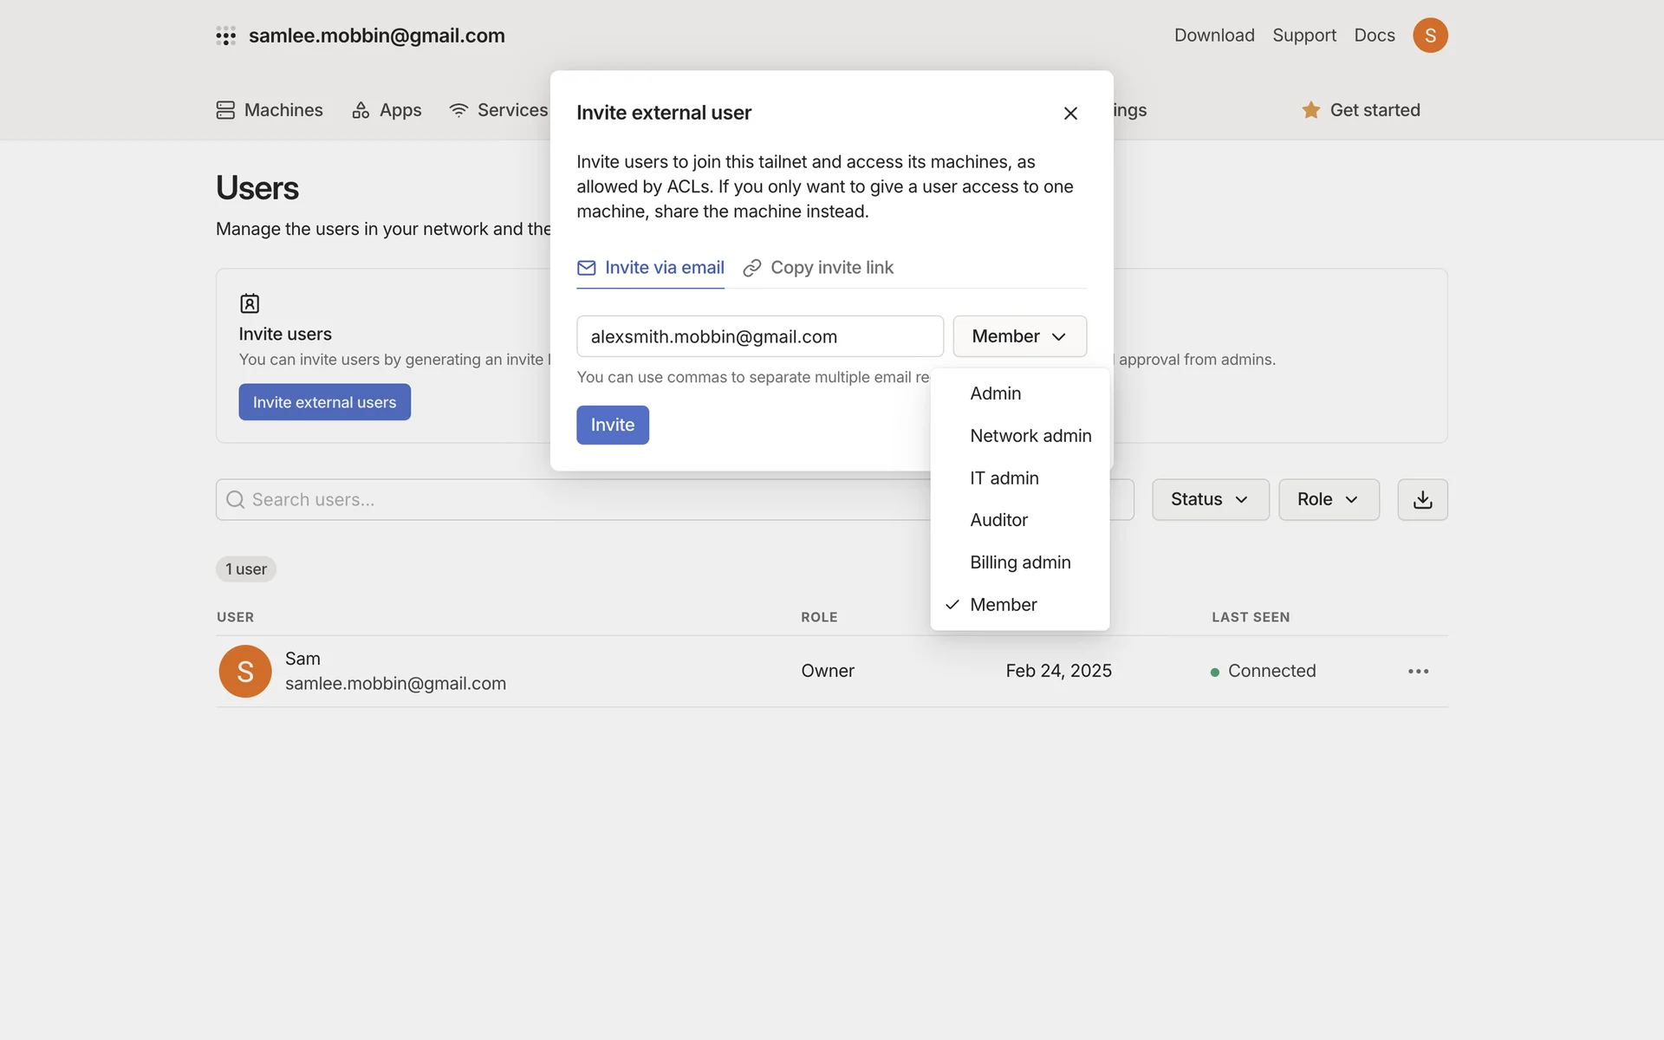1664x1040 pixels.
Task: Click the download users export icon
Action: click(x=1421, y=499)
